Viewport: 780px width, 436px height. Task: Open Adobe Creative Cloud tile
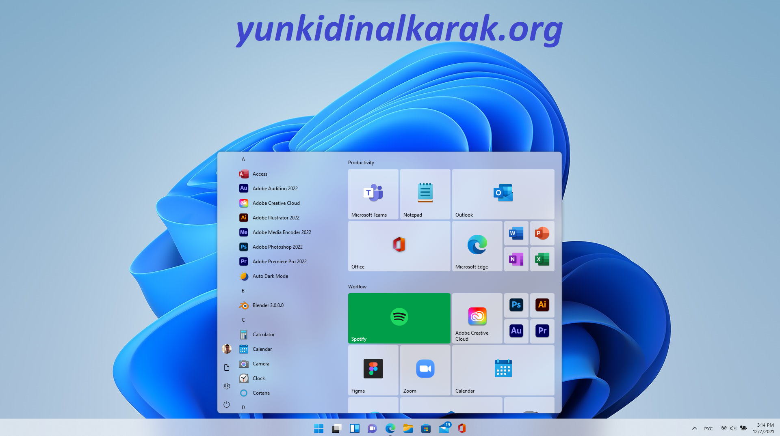pos(477,318)
